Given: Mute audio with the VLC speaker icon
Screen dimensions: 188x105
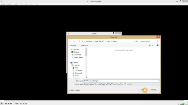Looking at the screenshot, I should click(x=179, y=104).
